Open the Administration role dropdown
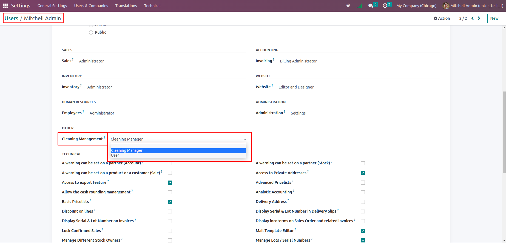The height and width of the screenshot is (243, 506). (x=298, y=113)
